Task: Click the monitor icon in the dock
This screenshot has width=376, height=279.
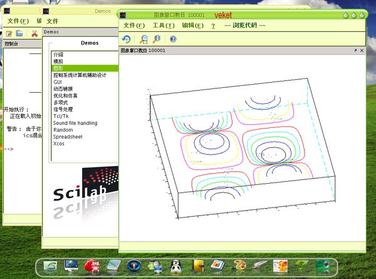Action: pyautogui.click(x=71, y=267)
